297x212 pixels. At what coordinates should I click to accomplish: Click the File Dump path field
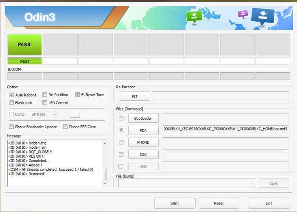click(x=187, y=183)
